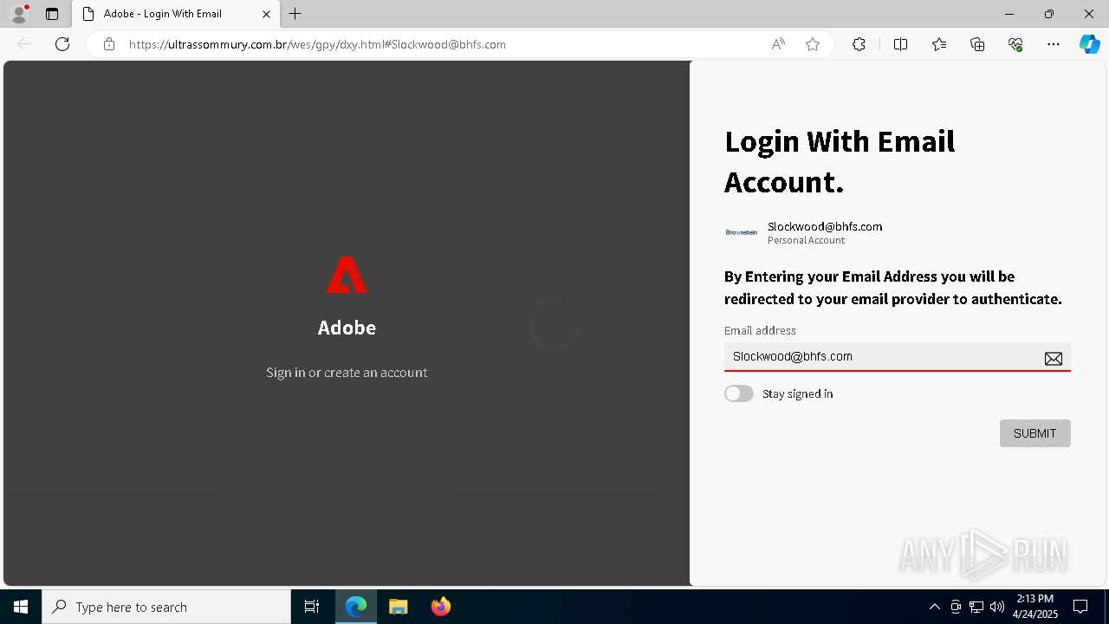This screenshot has height=624, width=1109.
Task: View site information lock icon
Action: (109, 44)
